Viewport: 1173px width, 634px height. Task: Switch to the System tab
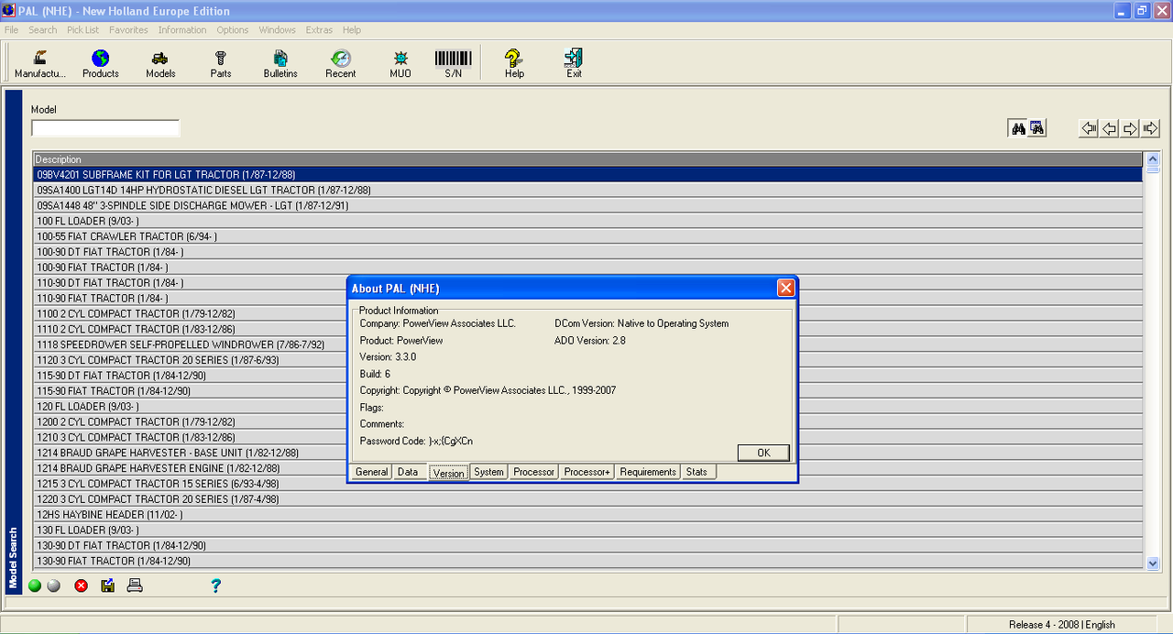tap(488, 472)
